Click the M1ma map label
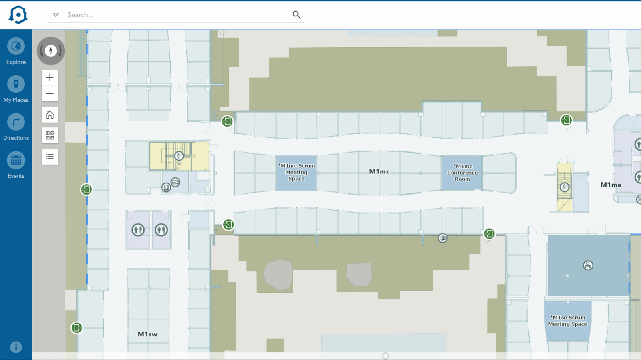The image size is (641, 360). 611,185
